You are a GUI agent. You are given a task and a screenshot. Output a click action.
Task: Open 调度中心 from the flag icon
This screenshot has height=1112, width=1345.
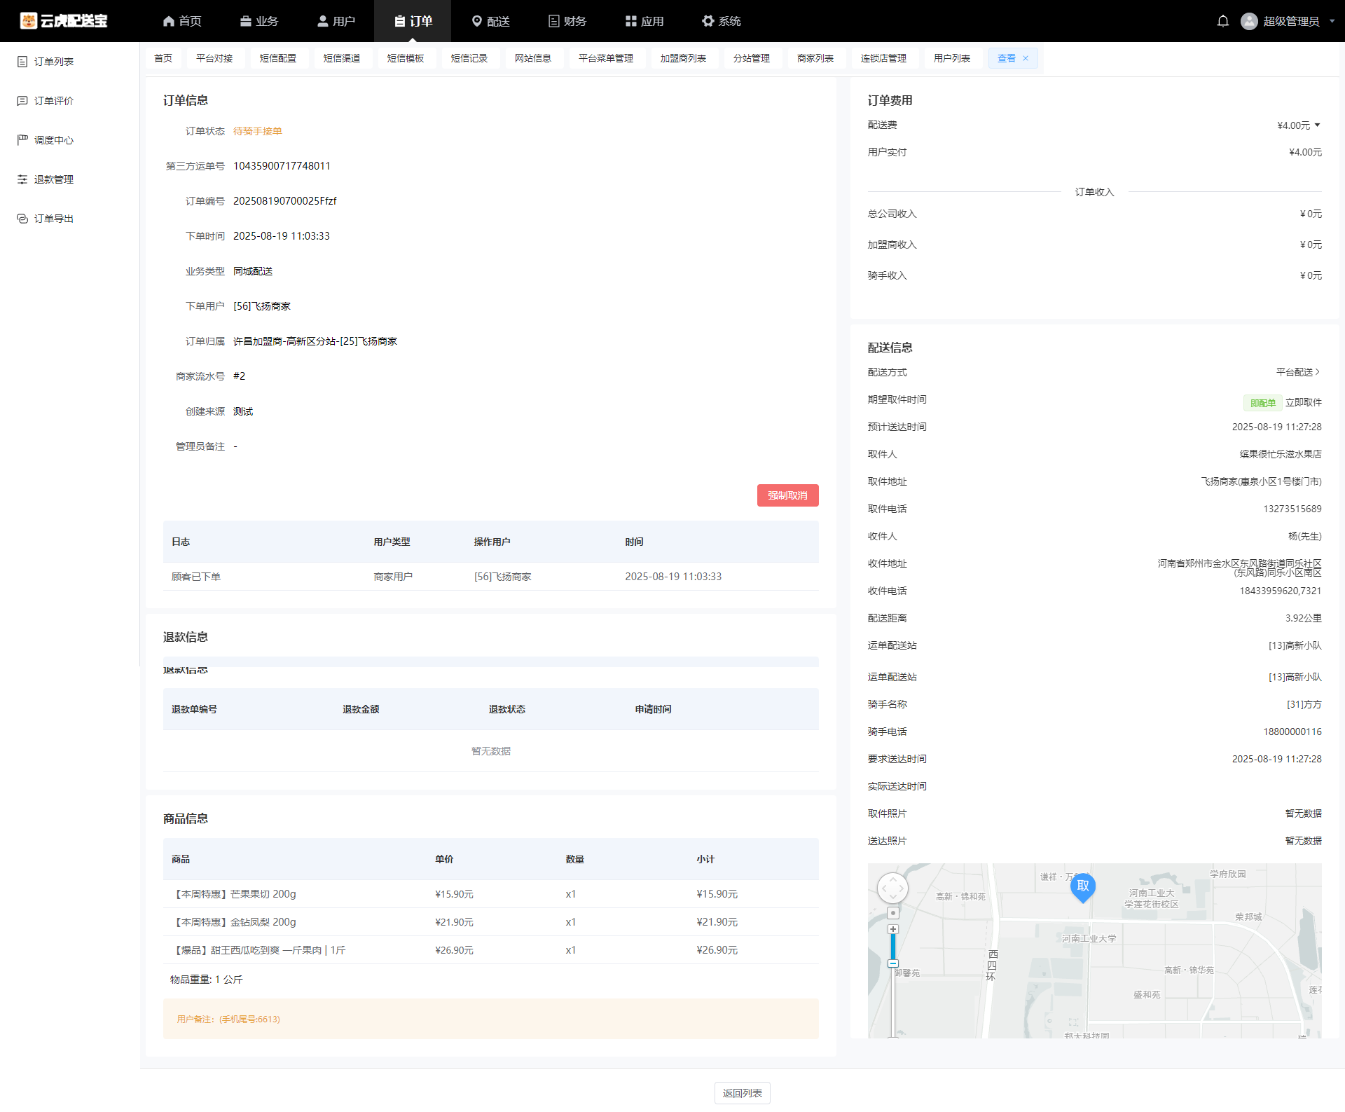(x=22, y=140)
